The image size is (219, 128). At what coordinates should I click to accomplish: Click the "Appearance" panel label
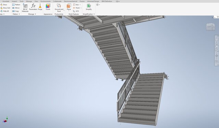click(48, 14)
